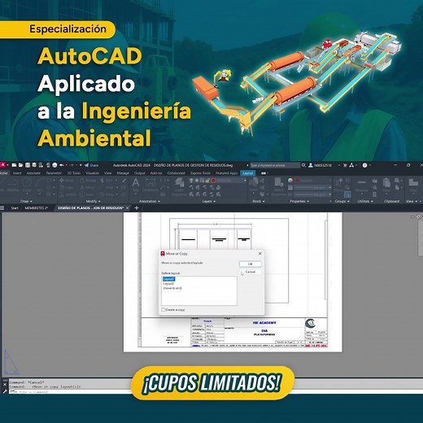
Task: Expand the Block panel
Action: [x=258, y=201]
